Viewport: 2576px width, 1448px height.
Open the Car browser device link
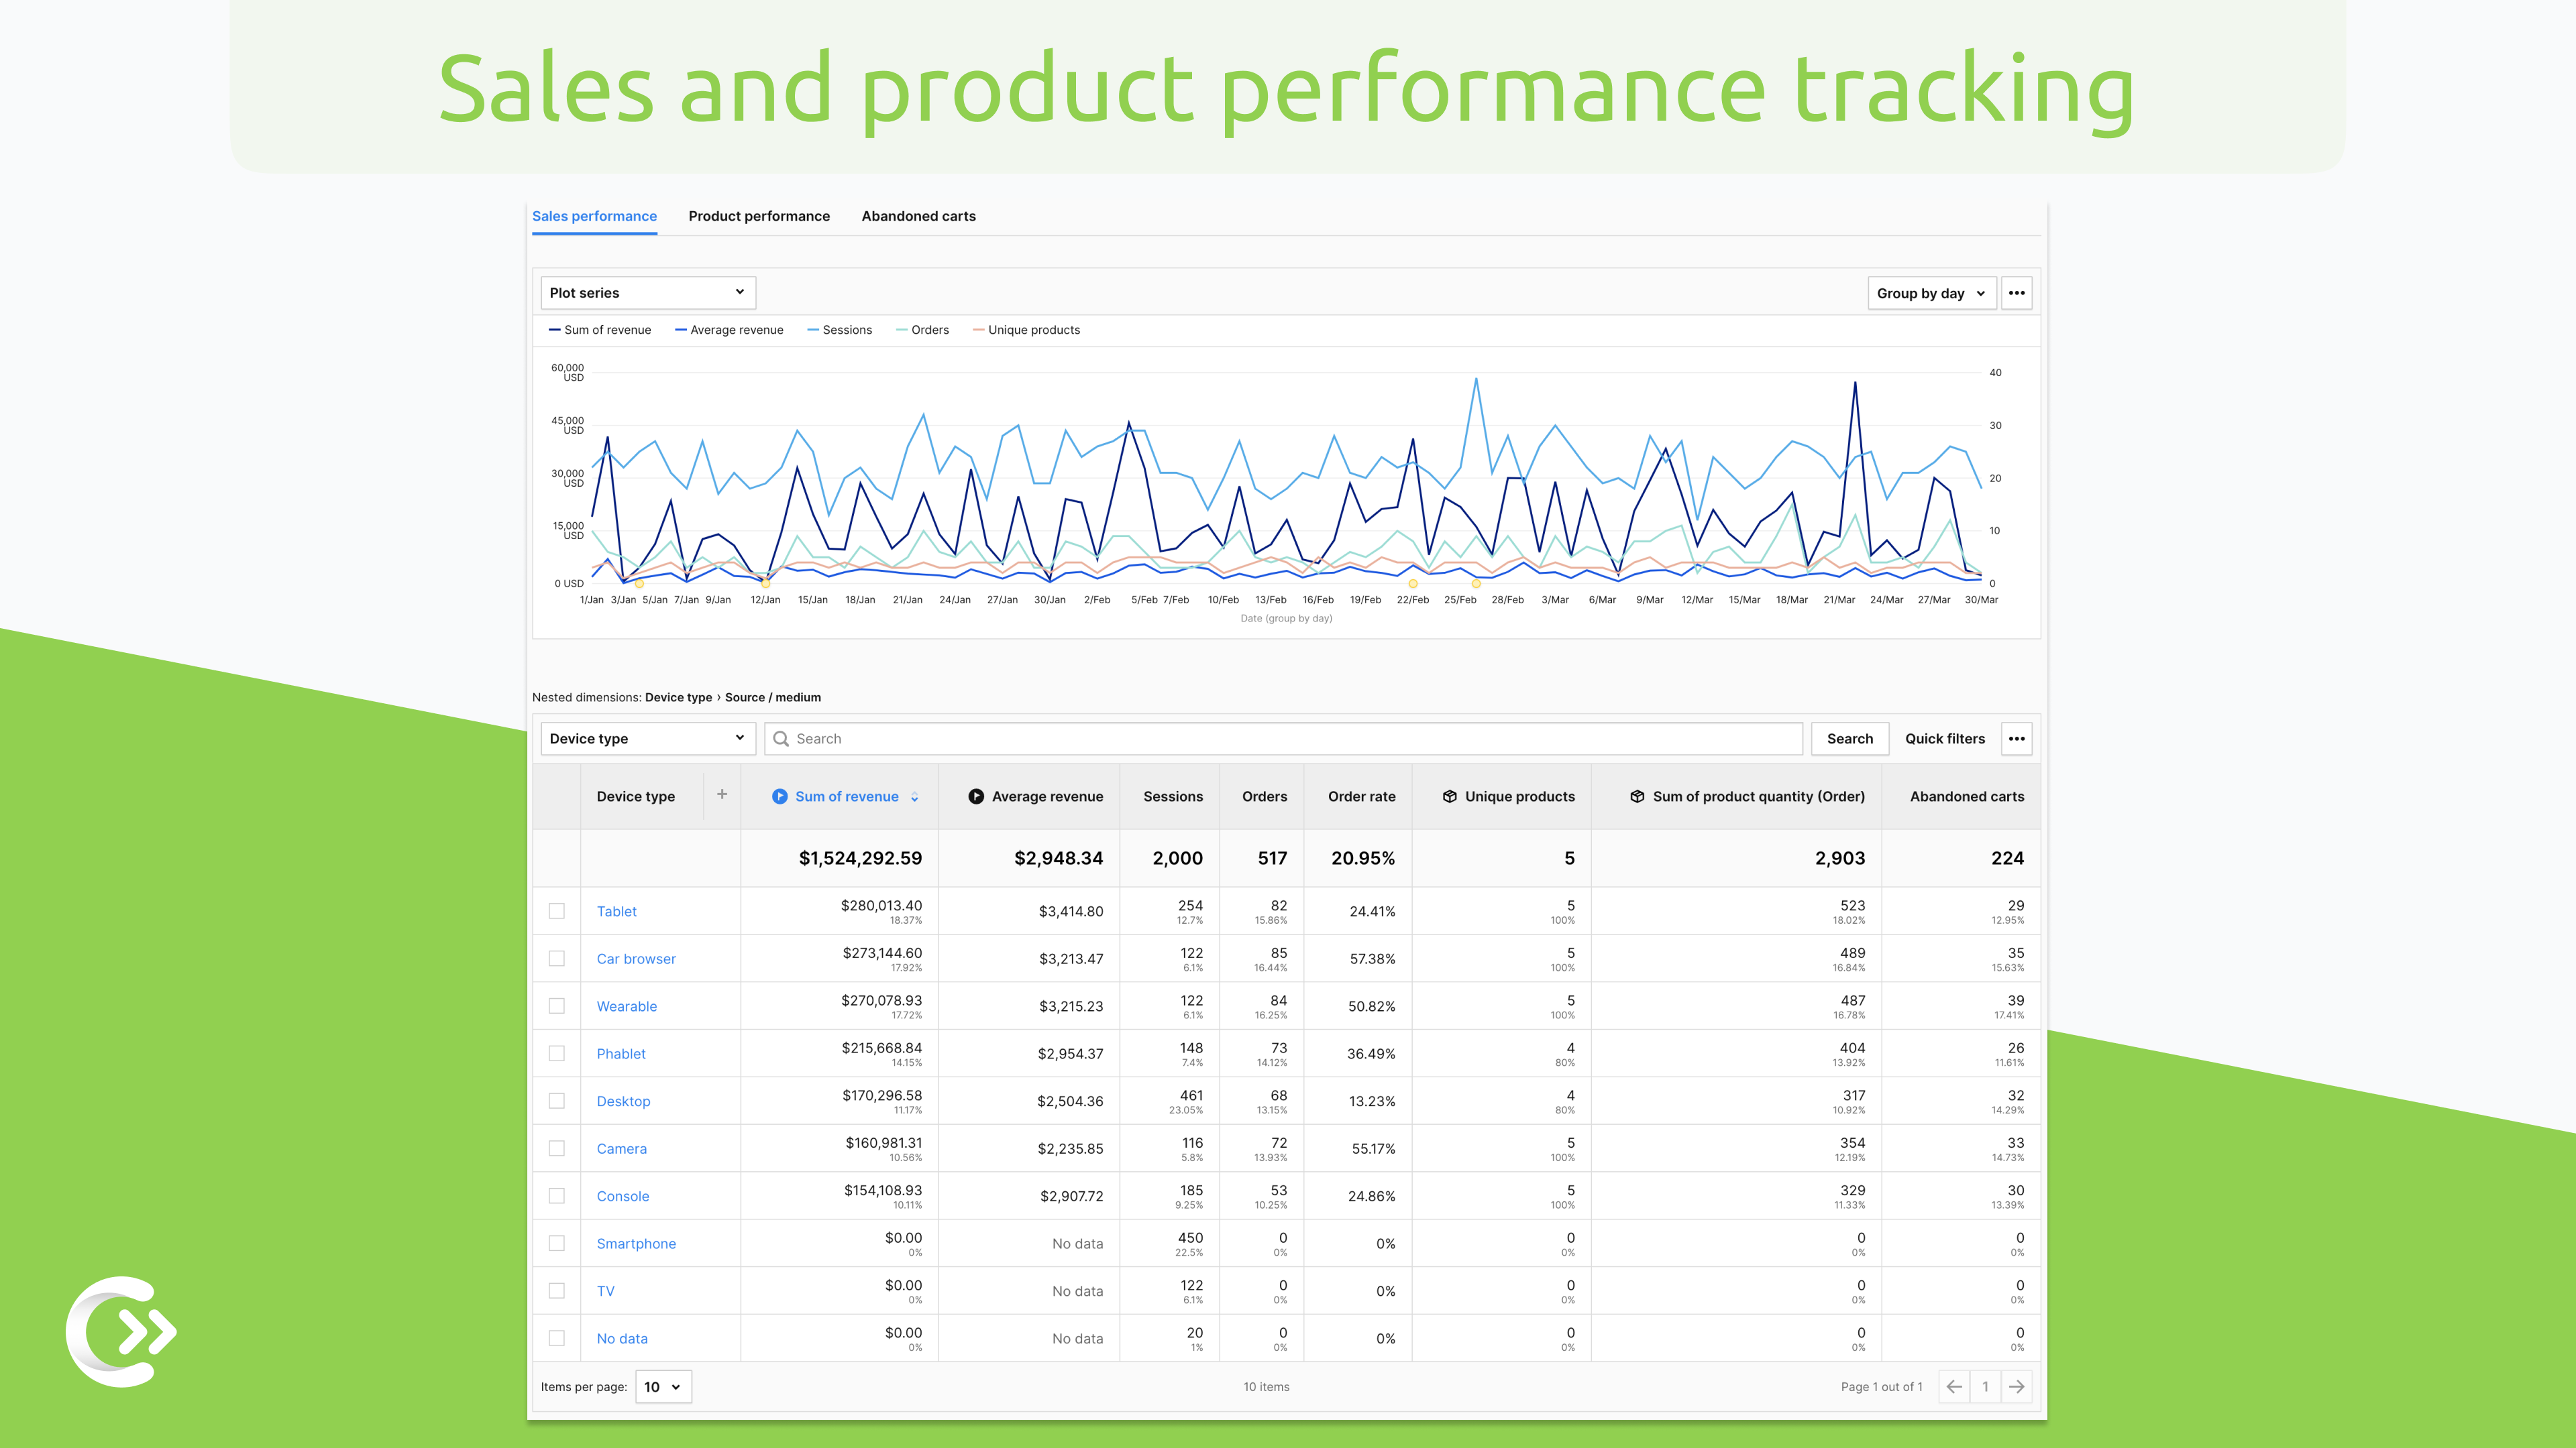tap(636, 959)
